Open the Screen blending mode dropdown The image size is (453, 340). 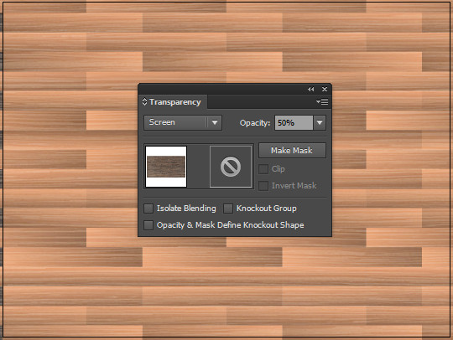point(215,122)
